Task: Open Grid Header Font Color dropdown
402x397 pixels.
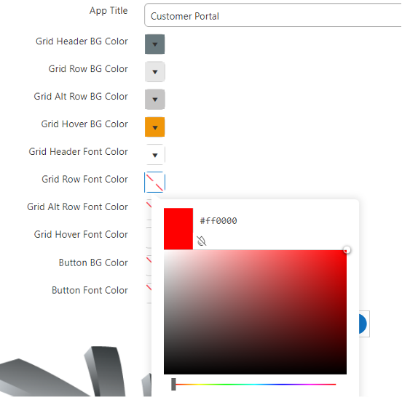Action: (155, 155)
